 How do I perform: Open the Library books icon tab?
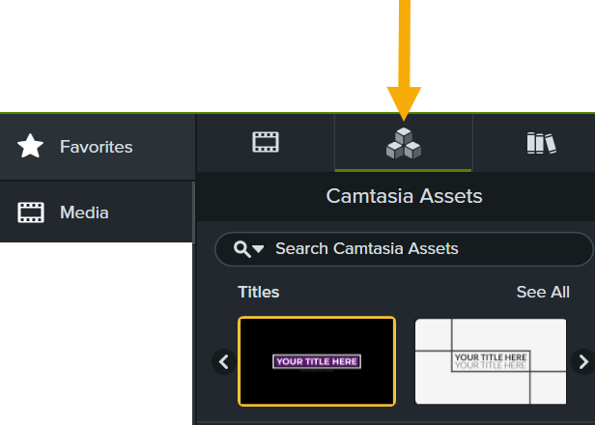(541, 143)
